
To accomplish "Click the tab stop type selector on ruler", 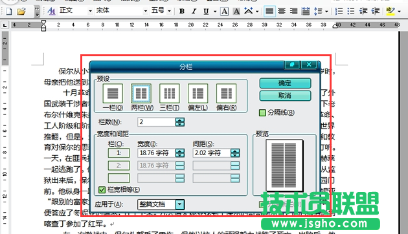I will point(5,25).
